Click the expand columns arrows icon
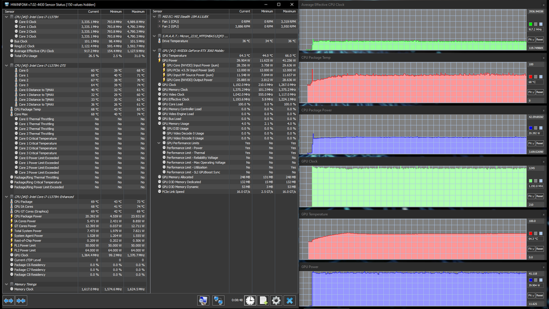Viewport: 549px width, 309px height. [9, 300]
